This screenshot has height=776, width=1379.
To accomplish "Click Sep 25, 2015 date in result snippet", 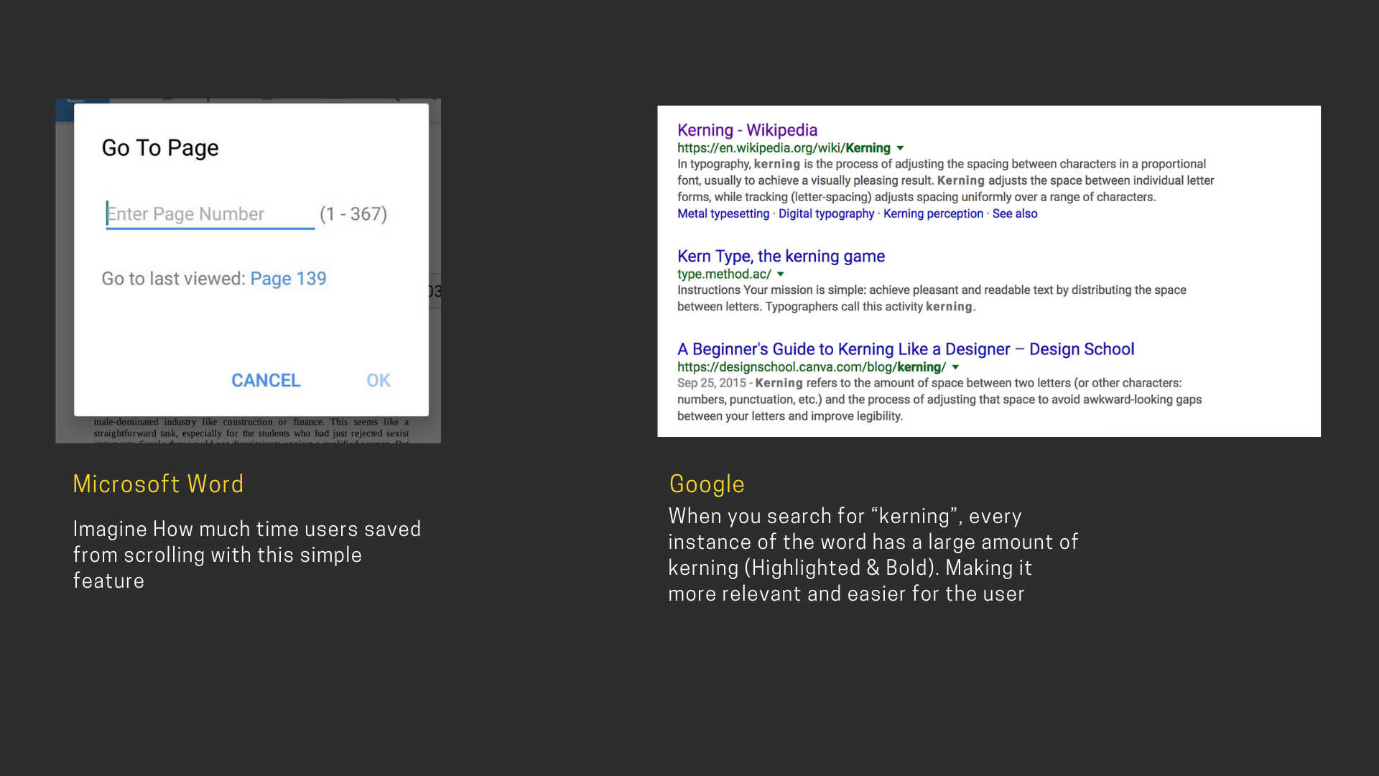I will coord(712,383).
